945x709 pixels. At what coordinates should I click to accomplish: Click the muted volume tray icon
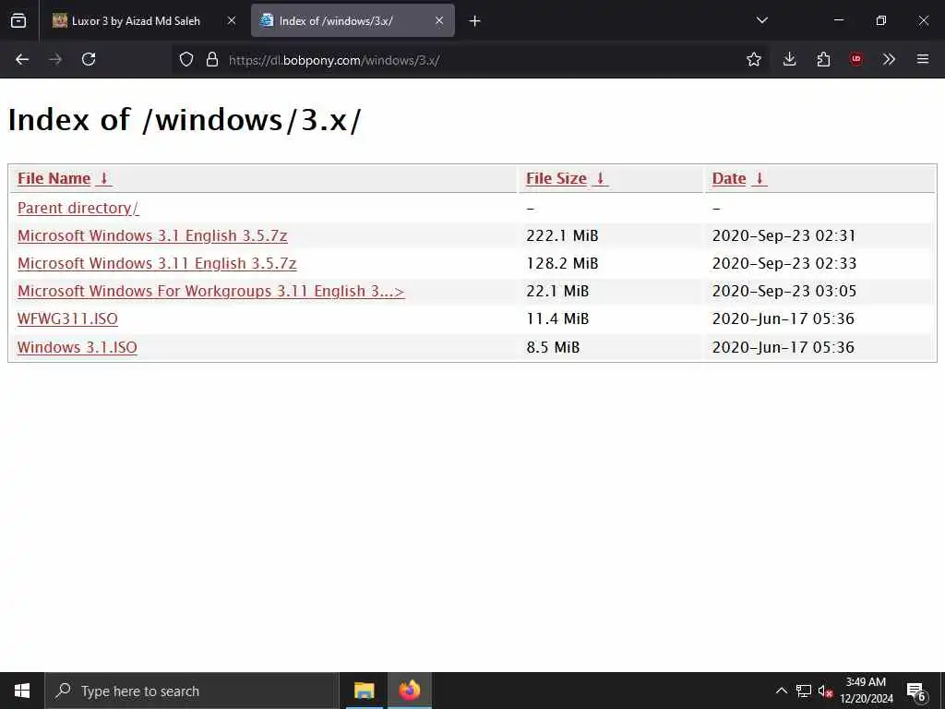[x=825, y=691]
